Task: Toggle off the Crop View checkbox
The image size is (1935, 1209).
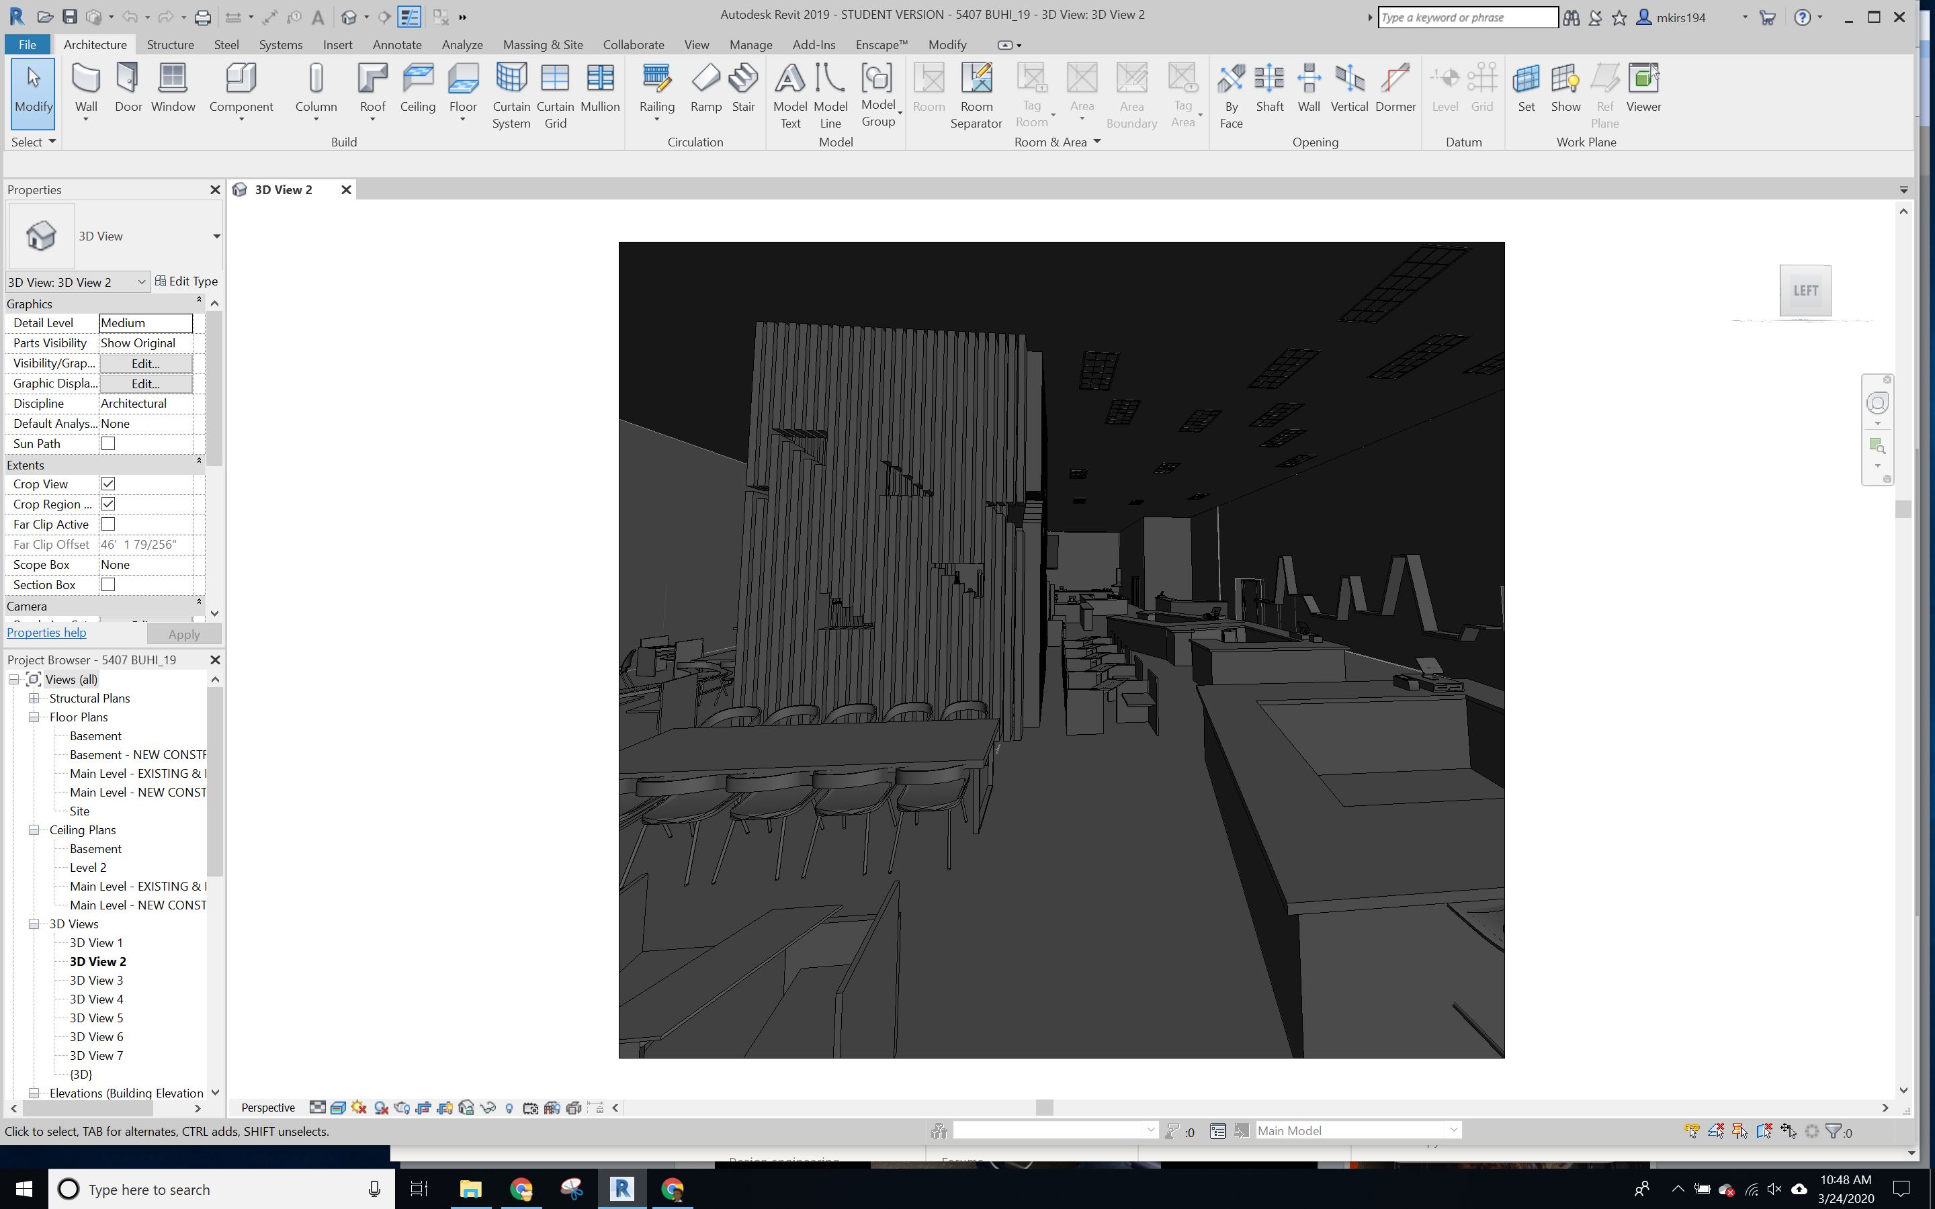Action: coord(108,484)
